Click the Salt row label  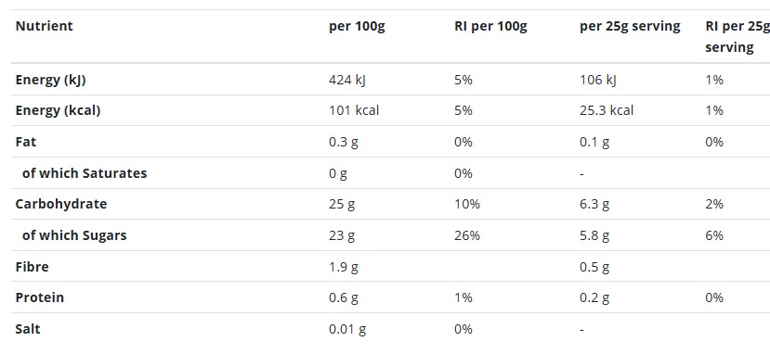click(x=28, y=329)
